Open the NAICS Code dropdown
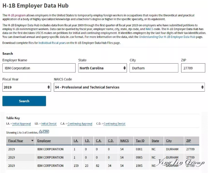This screenshot has width=208, height=173. [129, 87]
